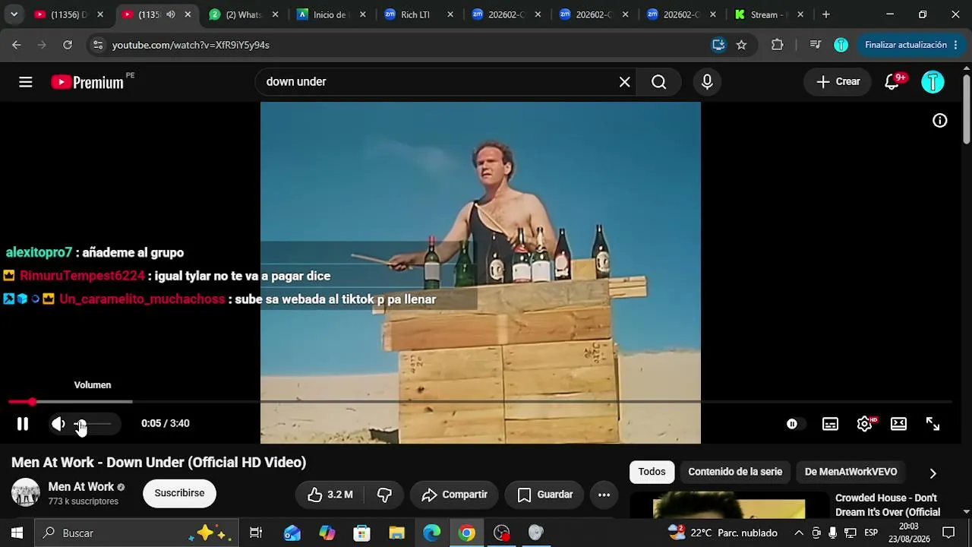Image resolution: width=972 pixels, height=547 pixels.
Task: Launch Outlook from the taskbar
Action: pos(292,533)
